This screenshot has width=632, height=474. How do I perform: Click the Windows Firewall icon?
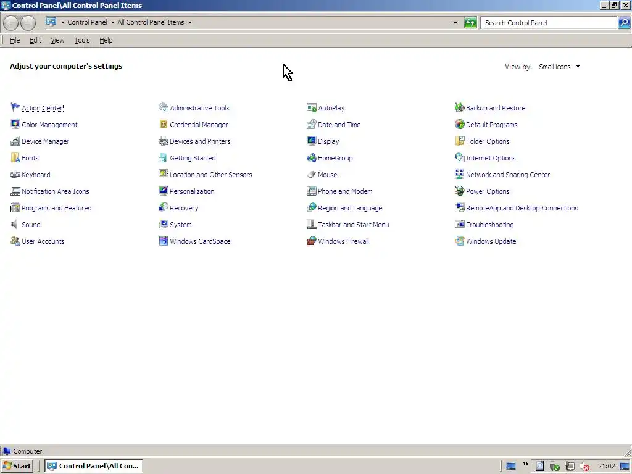tap(312, 241)
